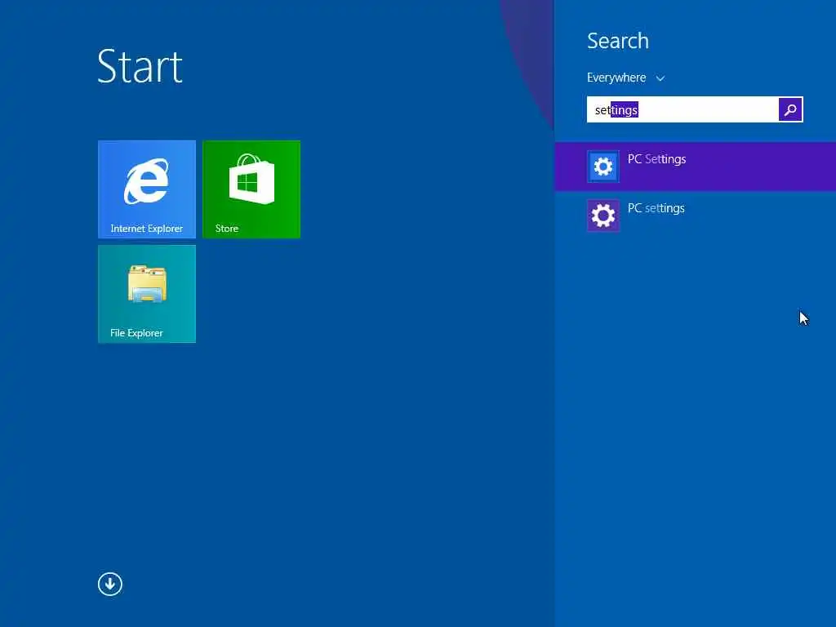This screenshot has height=627, width=836.
Task: Click the highlighted PC Settings gear icon
Action: (603, 167)
